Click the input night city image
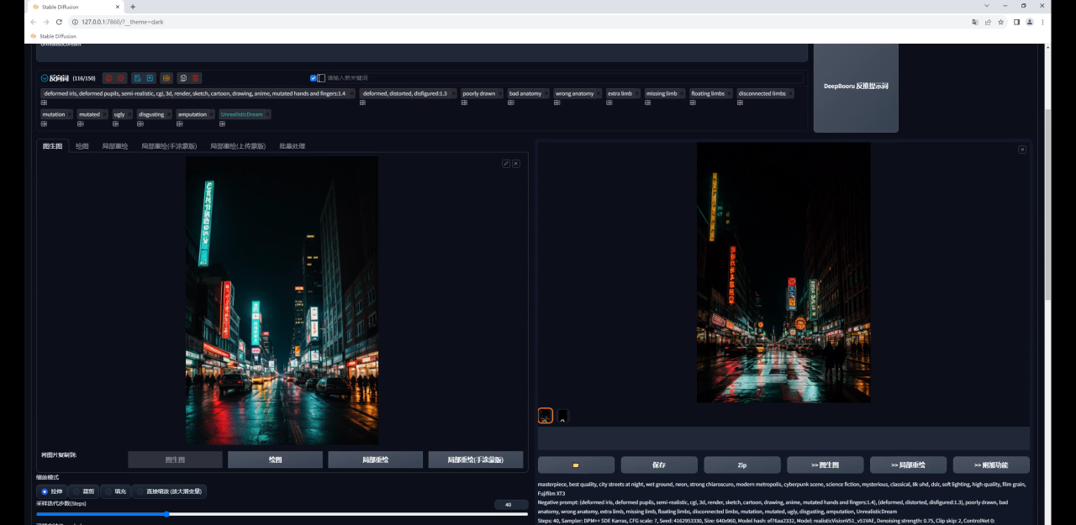 pos(282,301)
